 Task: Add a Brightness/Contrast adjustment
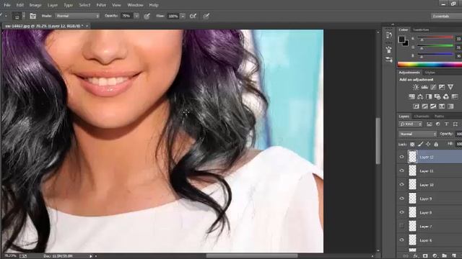tap(416, 87)
